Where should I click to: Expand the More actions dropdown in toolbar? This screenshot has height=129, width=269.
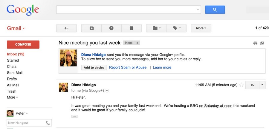(x=201, y=28)
